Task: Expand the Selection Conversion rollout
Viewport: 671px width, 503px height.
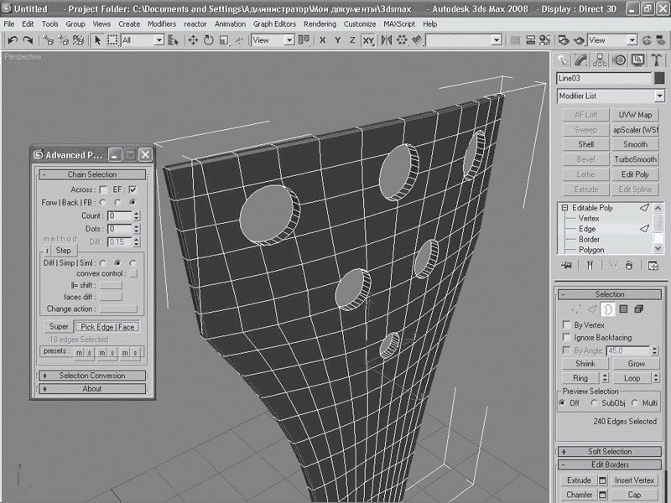Action: coord(91,376)
